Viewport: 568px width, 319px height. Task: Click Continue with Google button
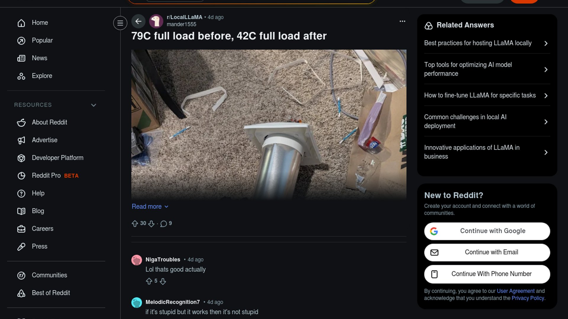(487, 231)
